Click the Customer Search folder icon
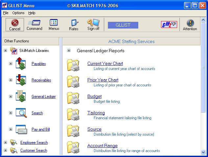208x157 pixels. click(14, 150)
